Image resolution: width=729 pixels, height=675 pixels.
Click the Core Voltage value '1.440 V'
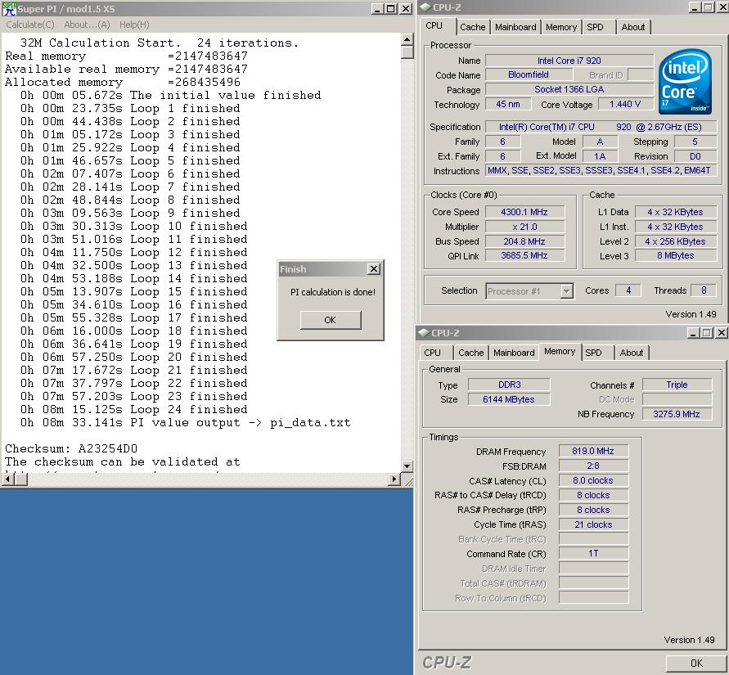[x=625, y=104]
